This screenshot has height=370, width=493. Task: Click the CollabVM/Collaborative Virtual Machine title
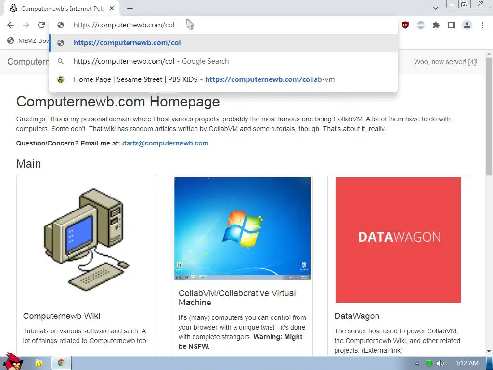pyautogui.click(x=237, y=298)
